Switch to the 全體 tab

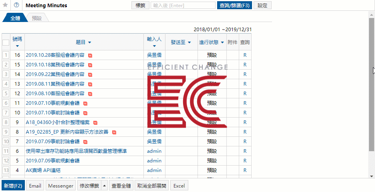pyautogui.click(x=15, y=18)
